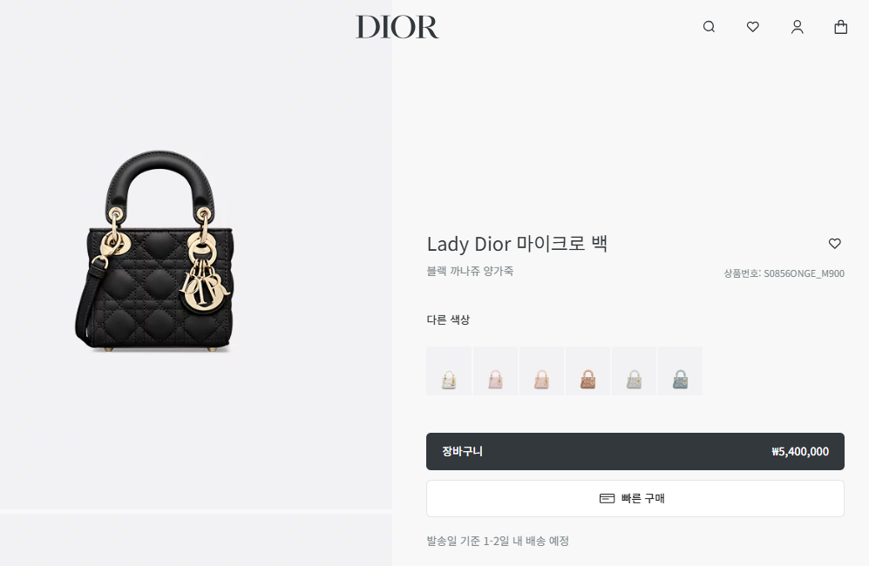Click the 빠른 구매 quick purchase button
Image resolution: width=869 pixels, height=566 pixels.
[x=635, y=498]
